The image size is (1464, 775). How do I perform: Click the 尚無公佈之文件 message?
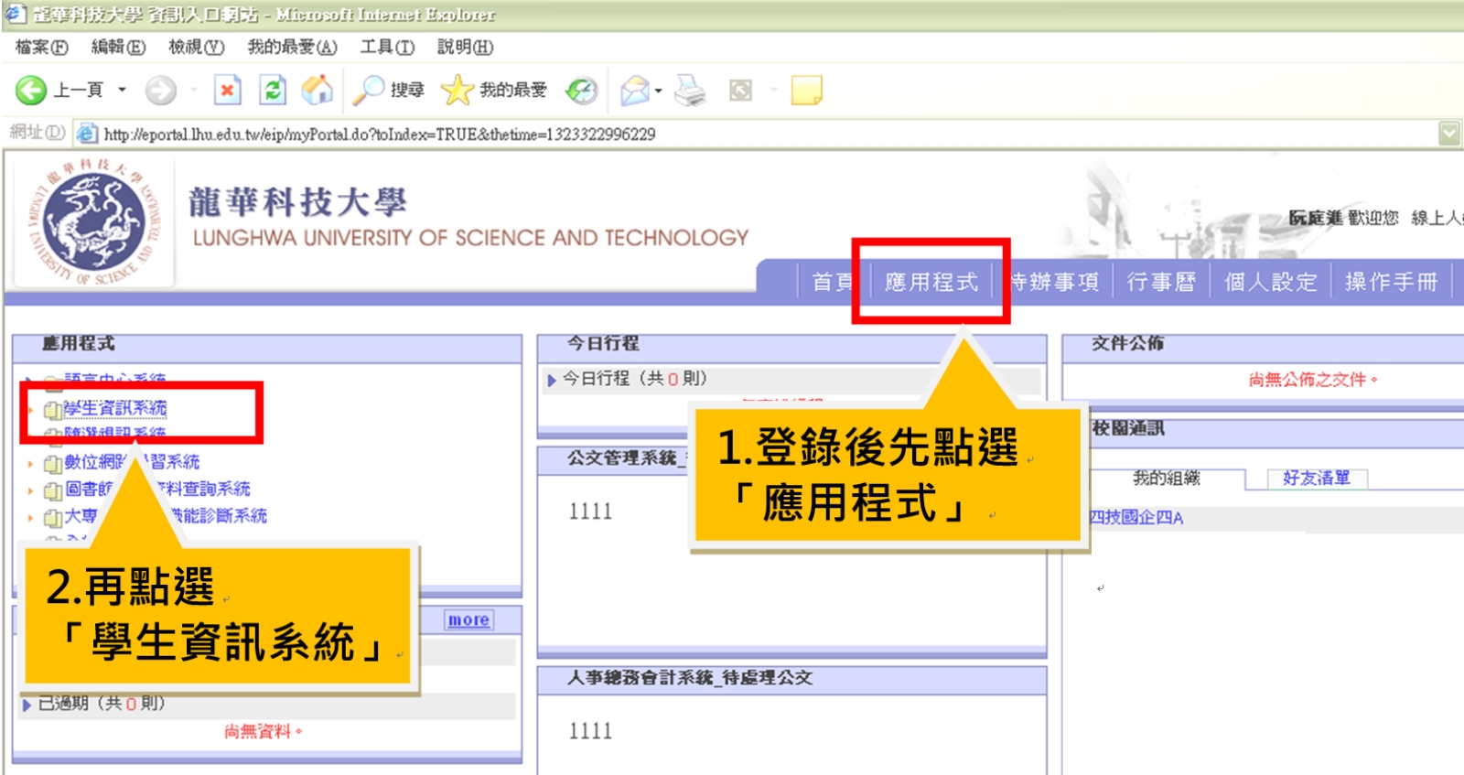click(x=1313, y=380)
